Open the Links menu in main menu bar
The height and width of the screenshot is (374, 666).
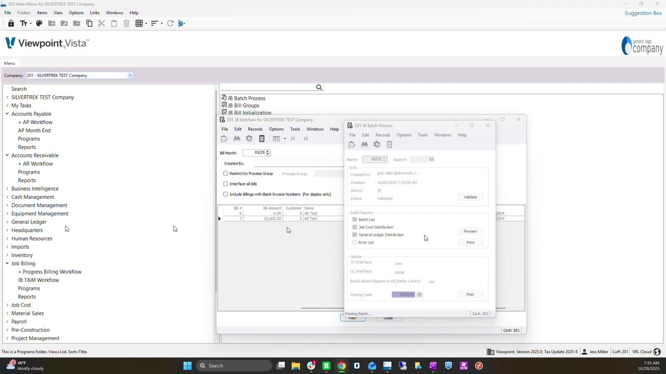tap(95, 12)
